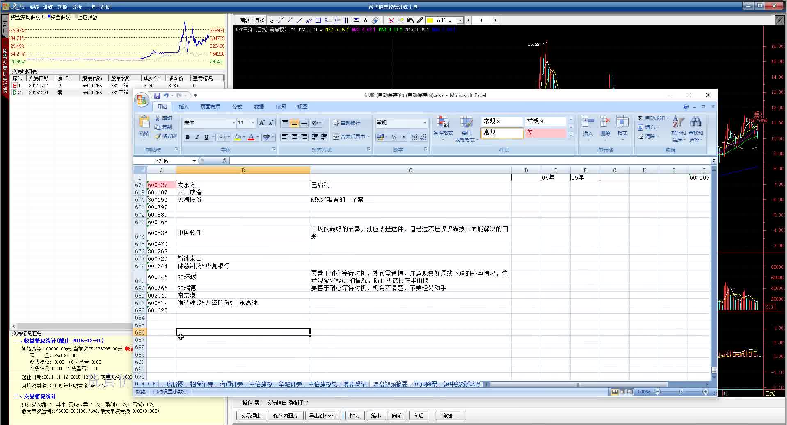Click the 放大 zoom in button
787x425 pixels.
tap(355, 416)
